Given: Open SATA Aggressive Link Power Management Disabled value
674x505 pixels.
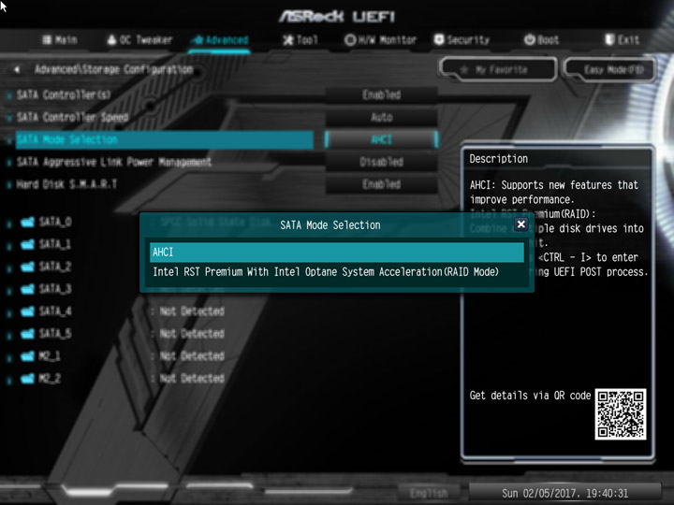Looking at the screenshot, I should tap(381, 162).
